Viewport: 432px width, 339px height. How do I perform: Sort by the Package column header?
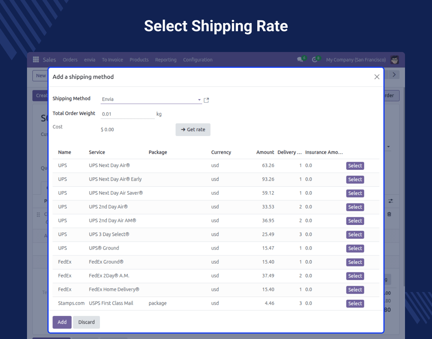(x=158, y=152)
